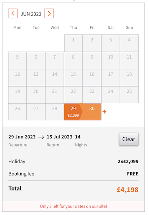Viewport: 149px width, 215px height.
Task: Click the Only 3 left availability notice
Action: pyautogui.click(x=74, y=206)
